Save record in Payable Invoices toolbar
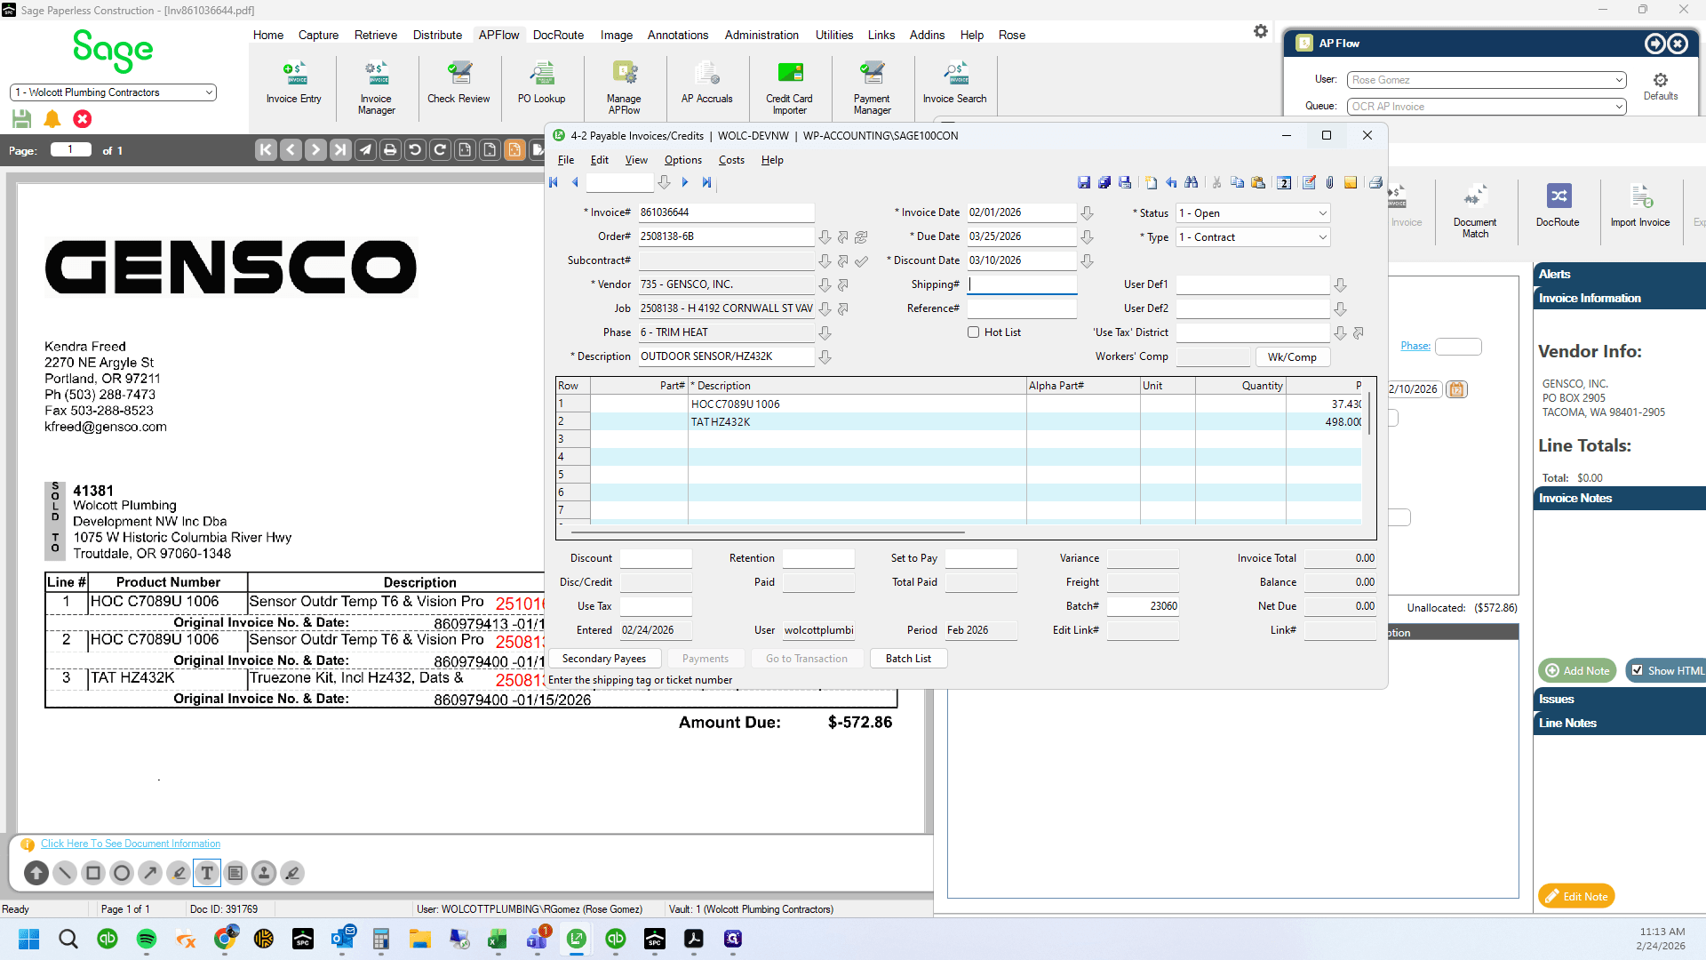 coord(1084,182)
